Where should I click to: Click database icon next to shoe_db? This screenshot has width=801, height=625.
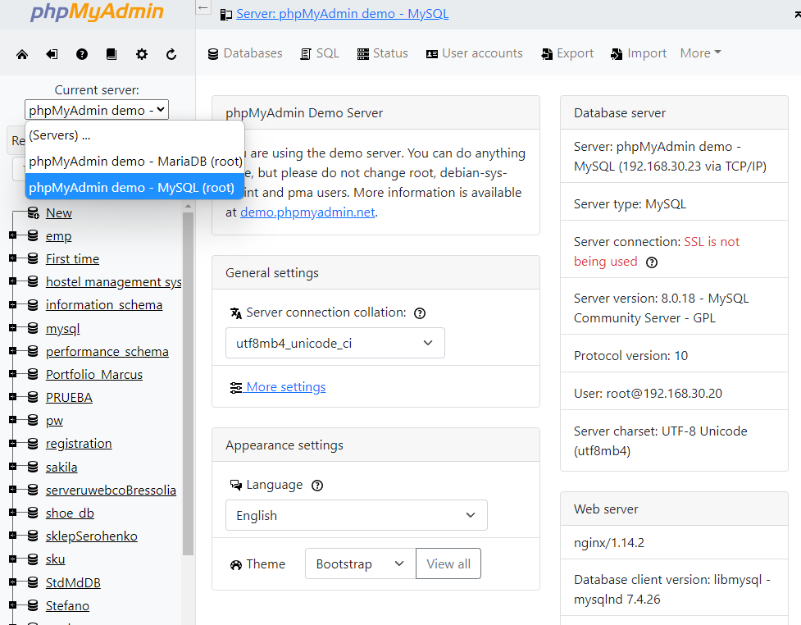[33, 513]
